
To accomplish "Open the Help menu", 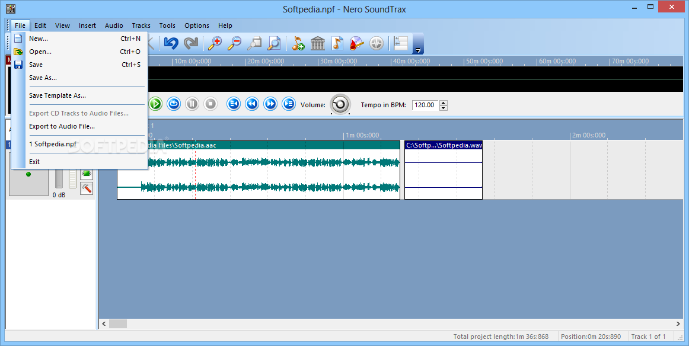I will 225,25.
